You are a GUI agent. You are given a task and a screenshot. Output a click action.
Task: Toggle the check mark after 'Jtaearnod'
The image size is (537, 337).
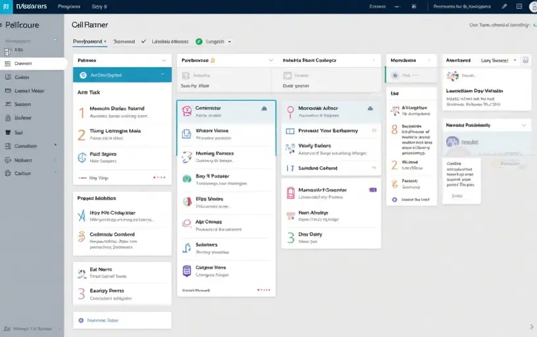click(x=143, y=41)
